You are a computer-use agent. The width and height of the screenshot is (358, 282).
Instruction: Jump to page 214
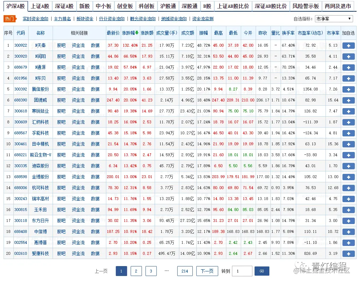coord(185,271)
